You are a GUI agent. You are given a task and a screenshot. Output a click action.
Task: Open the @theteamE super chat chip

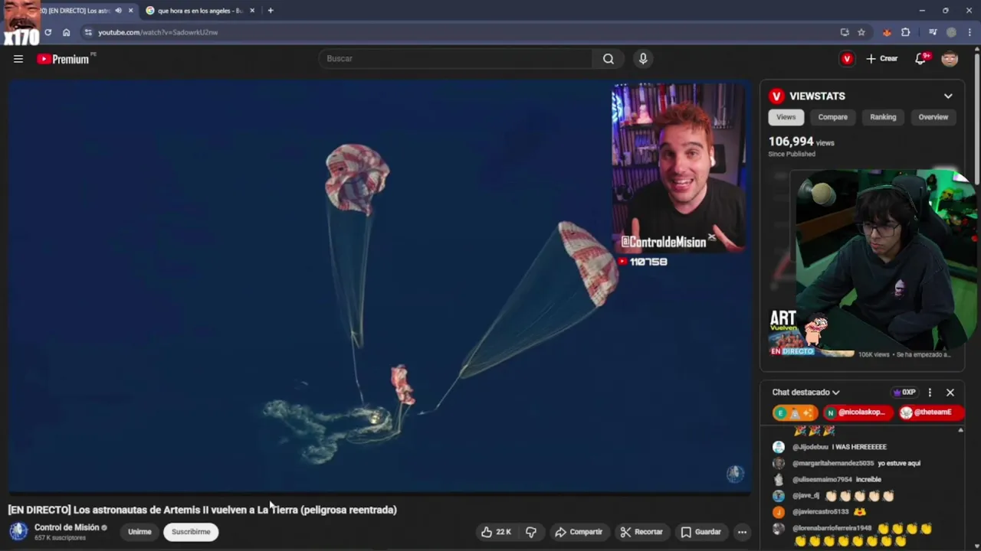(x=930, y=412)
